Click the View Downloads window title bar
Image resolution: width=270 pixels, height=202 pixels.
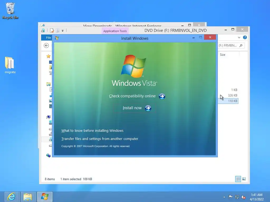pos(122,25)
